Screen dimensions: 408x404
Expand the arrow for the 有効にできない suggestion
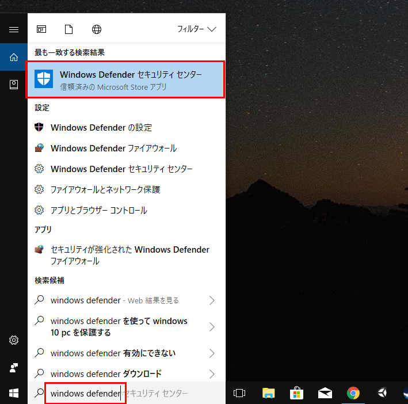tap(212, 353)
